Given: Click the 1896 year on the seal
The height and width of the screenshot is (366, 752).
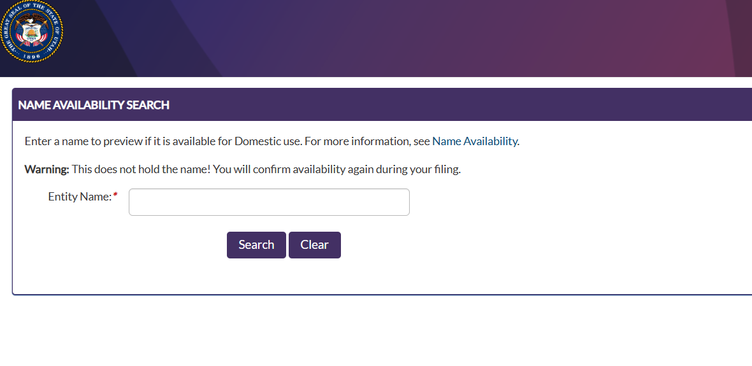Looking at the screenshot, I should (31, 56).
